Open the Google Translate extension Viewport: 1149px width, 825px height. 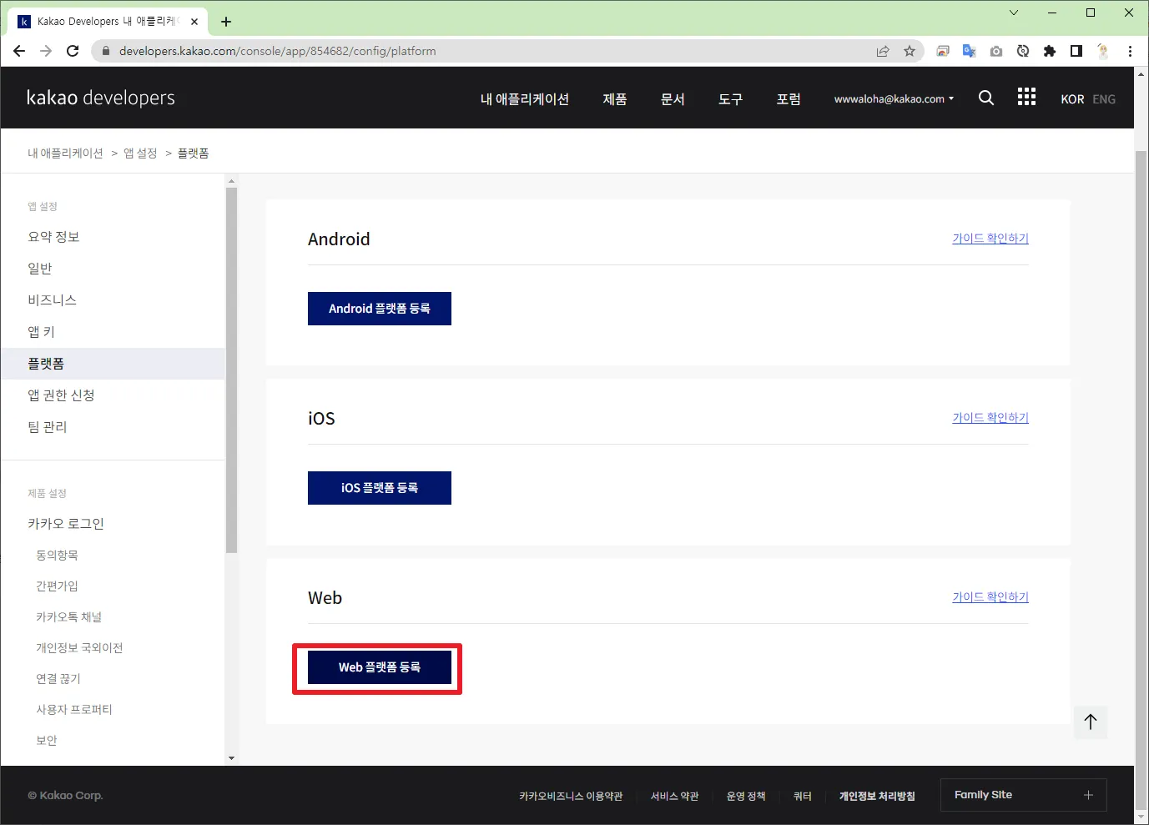970,51
